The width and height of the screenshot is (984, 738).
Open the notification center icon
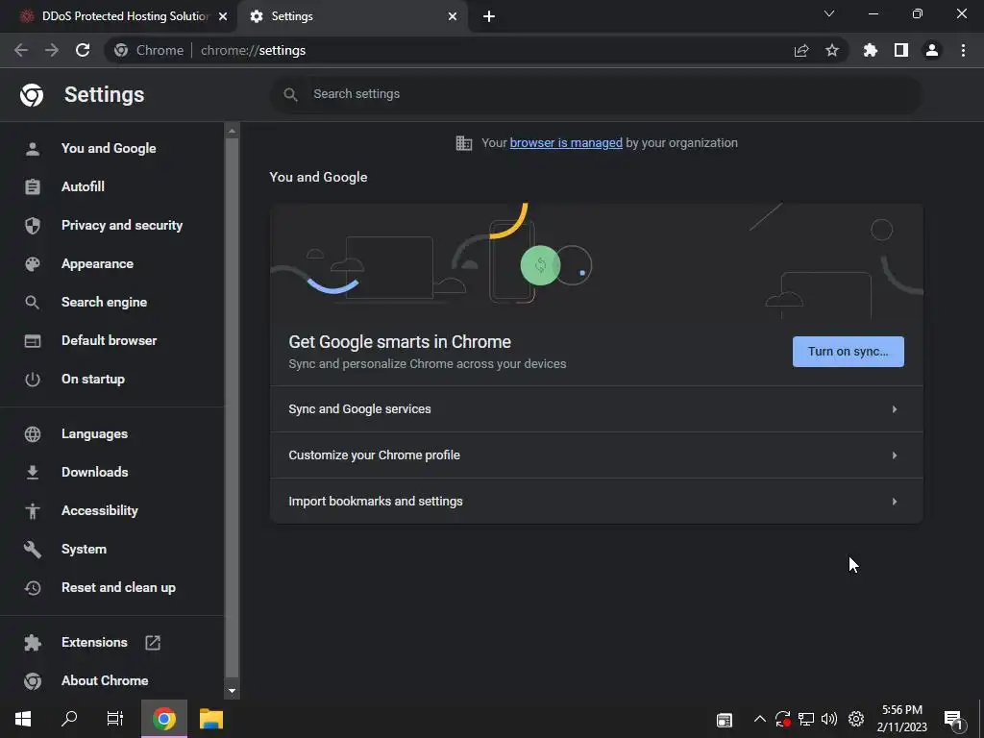(953, 720)
